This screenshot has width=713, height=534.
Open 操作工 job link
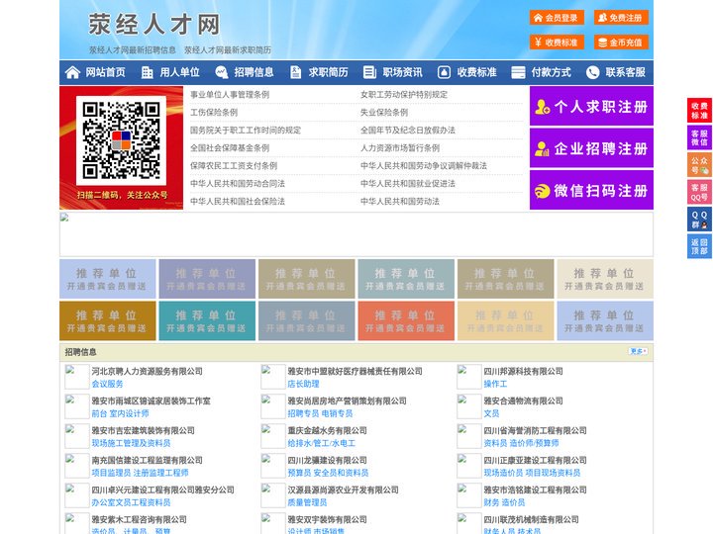click(x=495, y=384)
